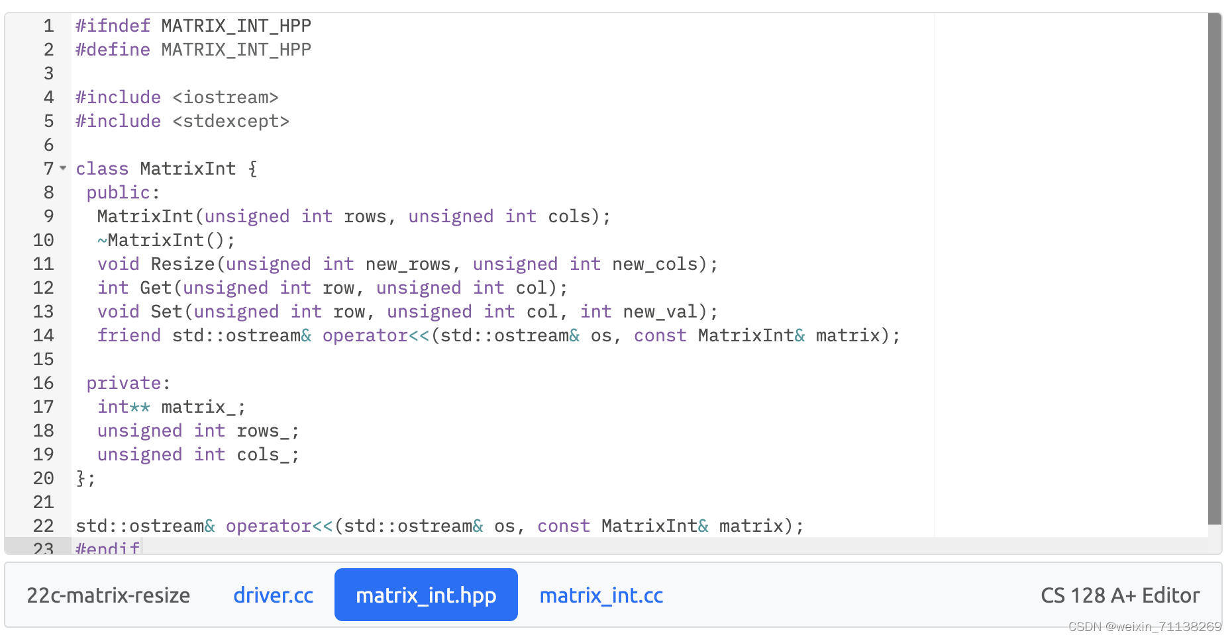
Task: Place cursor on the #ifndef MATRIX_INT_HPP line
Action: [x=192, y=26]
